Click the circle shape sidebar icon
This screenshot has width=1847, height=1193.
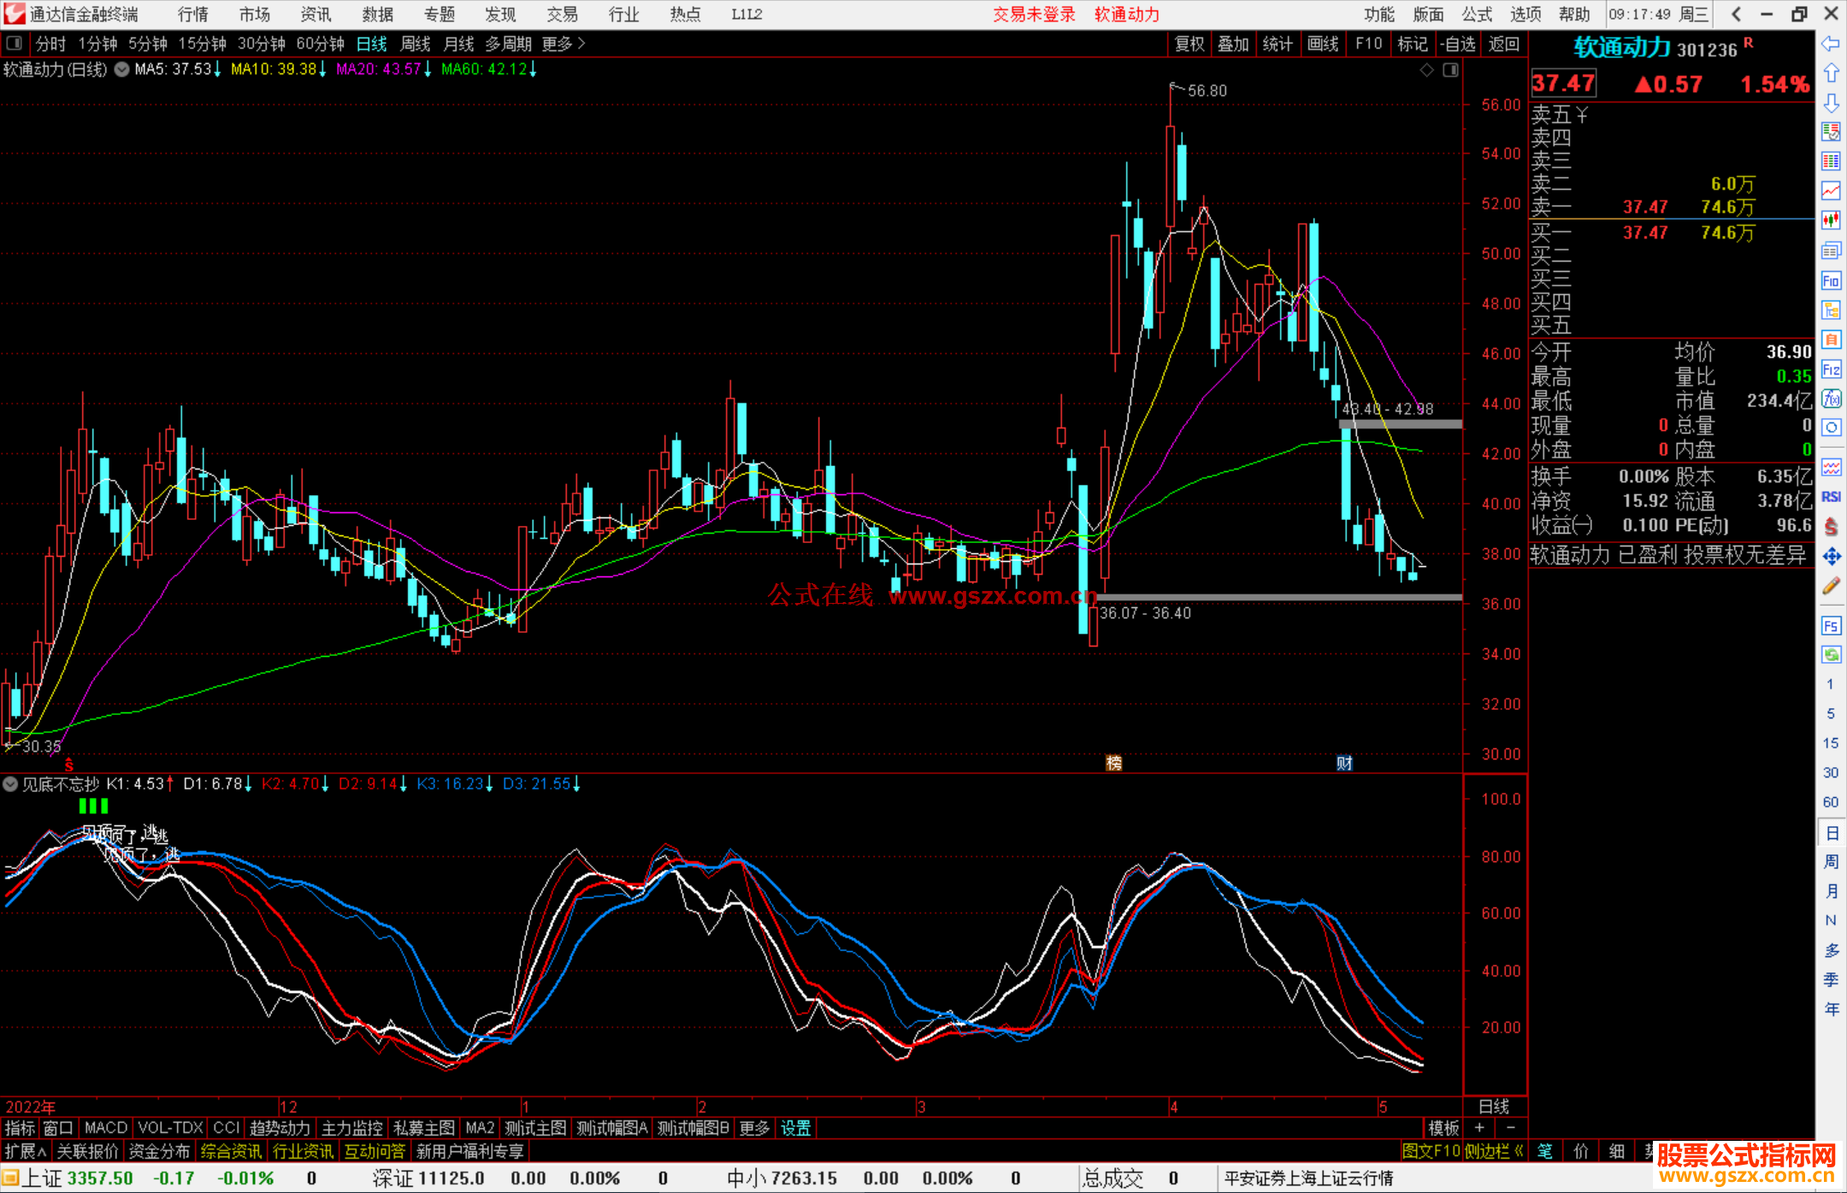point(1831,428)
